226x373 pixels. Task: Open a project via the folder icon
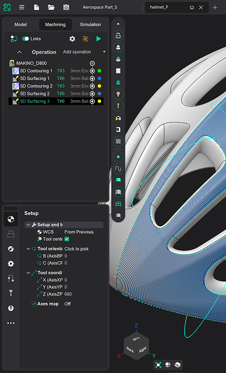point(51,8)
